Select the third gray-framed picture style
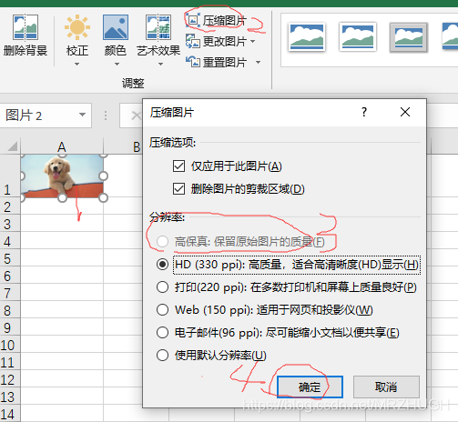The image size is (458, 422). [409, 37]
